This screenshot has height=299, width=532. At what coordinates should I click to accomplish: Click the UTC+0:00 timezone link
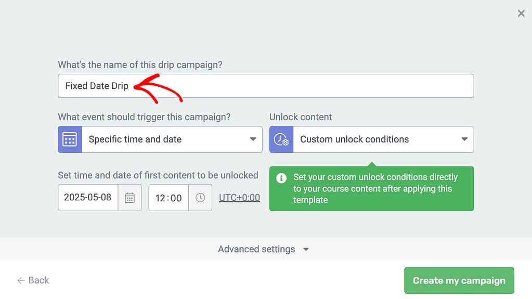point(239,198)
